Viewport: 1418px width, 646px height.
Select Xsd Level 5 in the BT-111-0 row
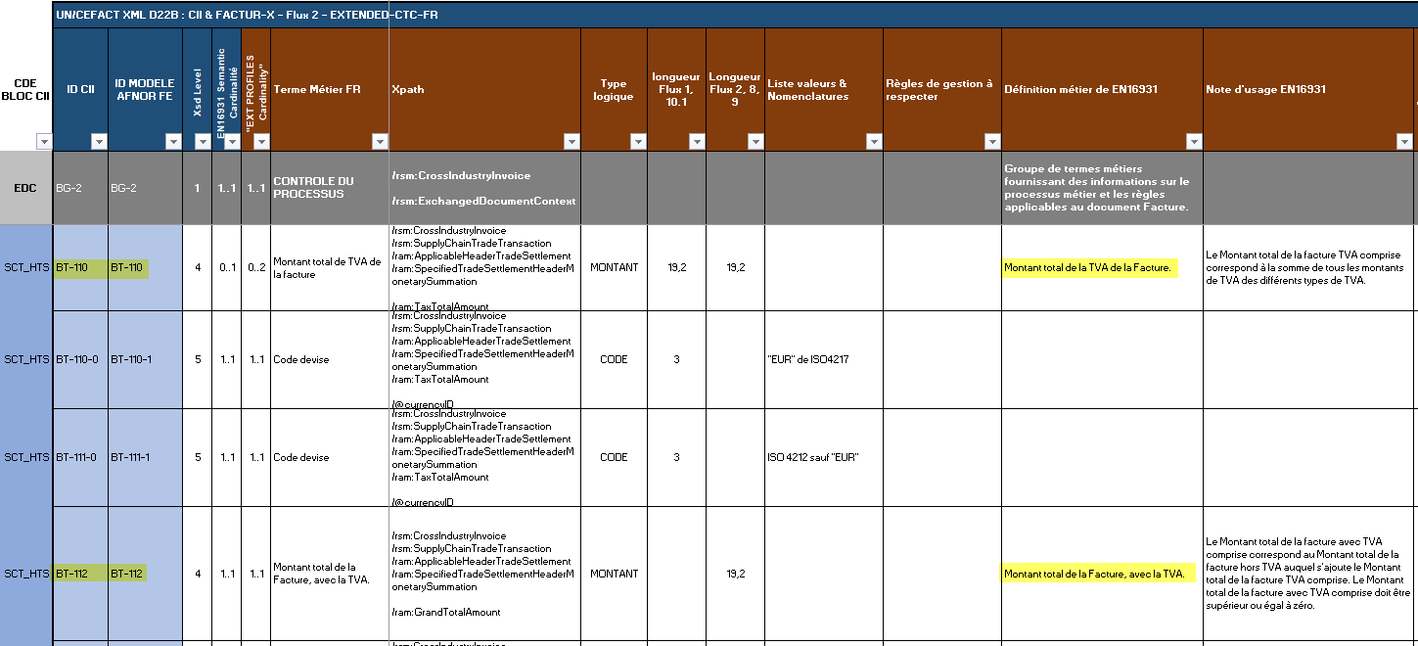(x=198, y=457)
